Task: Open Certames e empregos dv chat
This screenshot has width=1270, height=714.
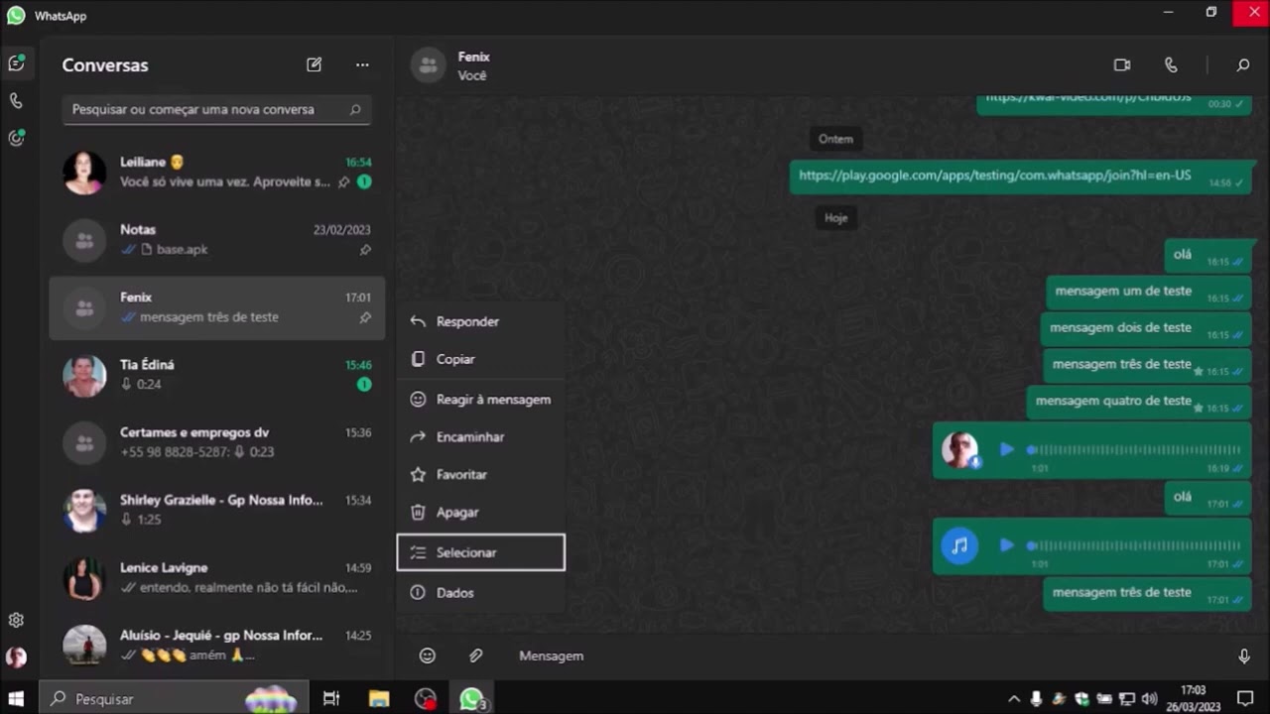Action: [x=216, y=442]
